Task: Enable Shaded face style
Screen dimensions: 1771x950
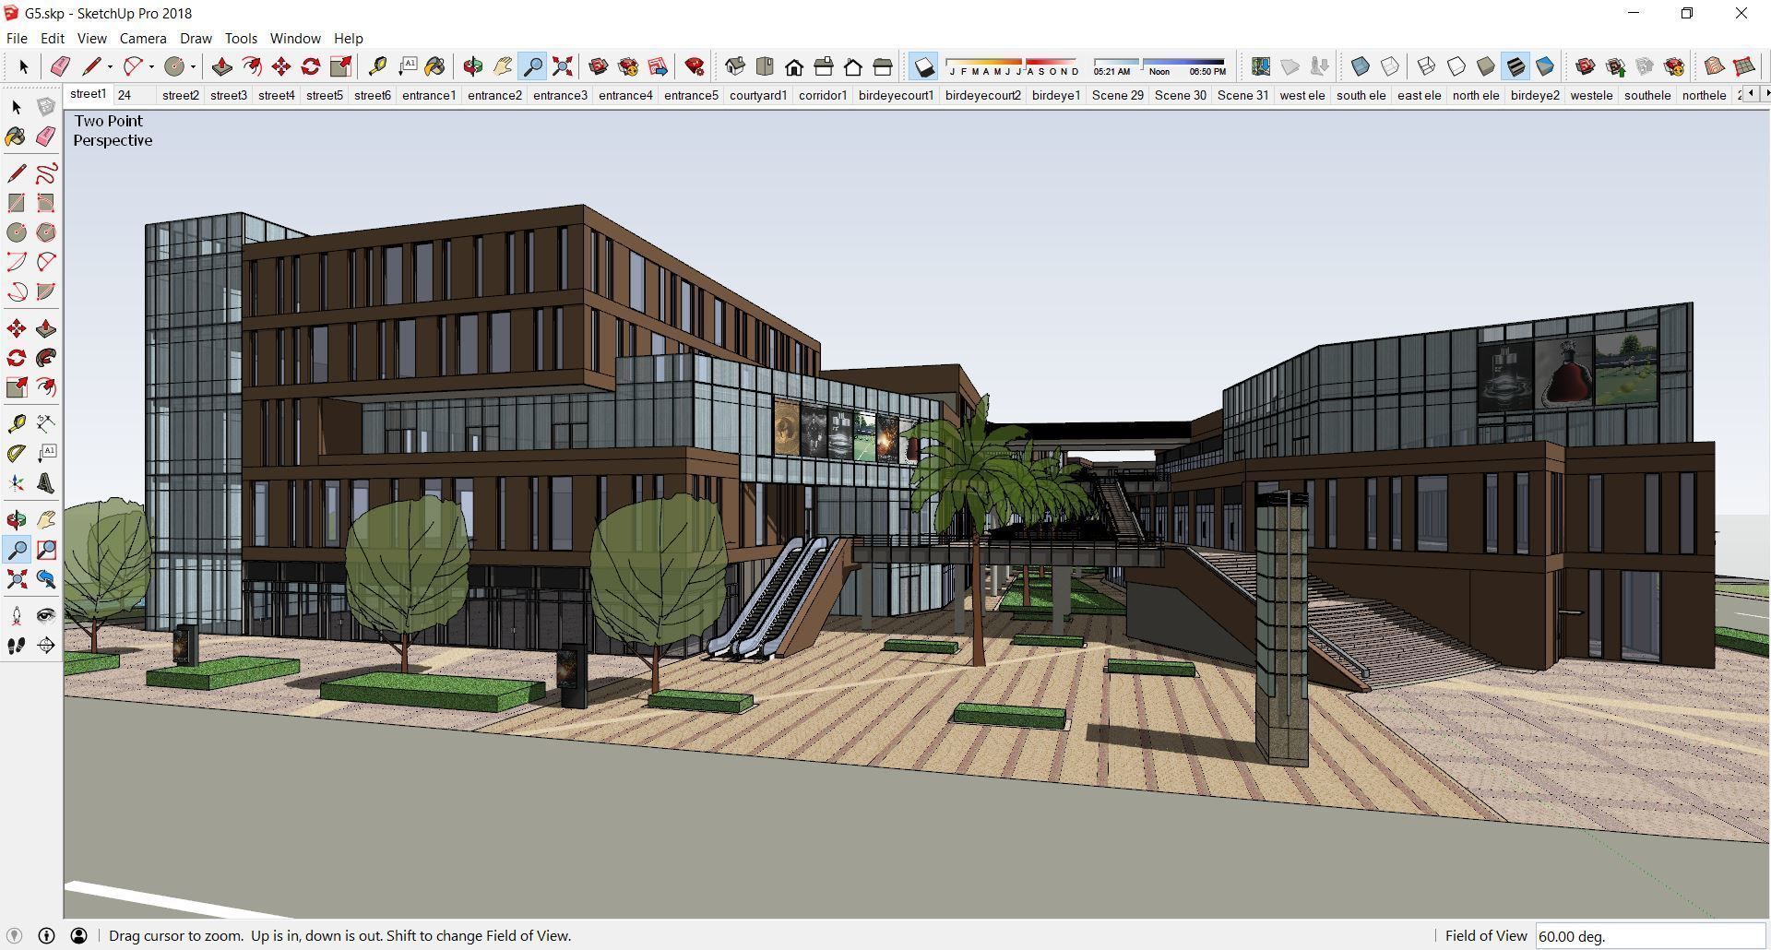Action: click(x=1485, y=66)
